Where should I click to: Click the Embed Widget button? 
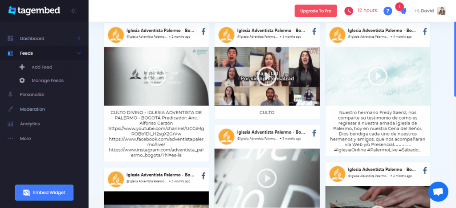tap(44, 192)
